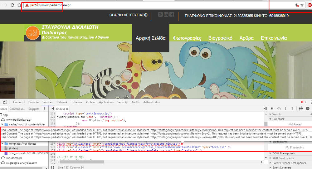Screen dimensions: 312x169
Task: Open the Timeline tab
Action: (x=77, y=102)
